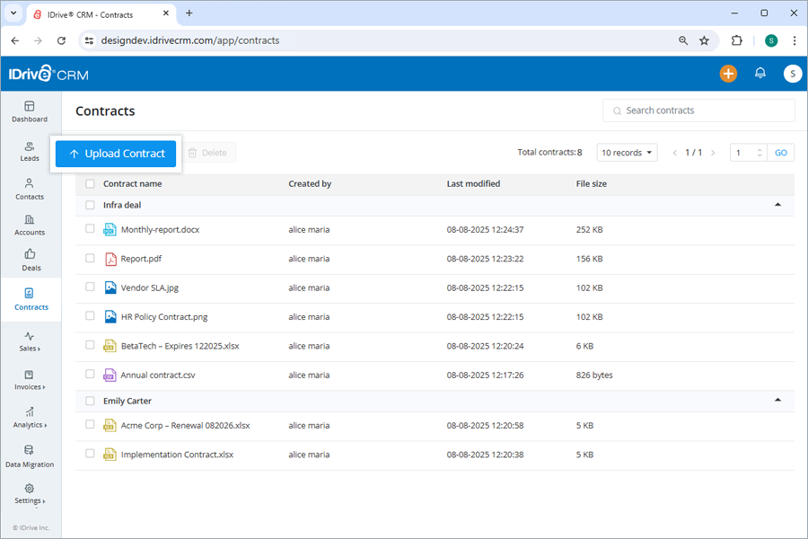Image resolution: width=808 pixels, height=539 pixels.
Task: Open notifications via the bell icon
Action: tap(760, 74)
